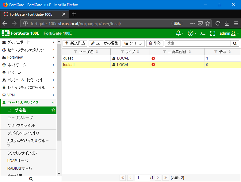
Task: Click the sidebar scrollbar up arrow
Action: tap(59, 41)
